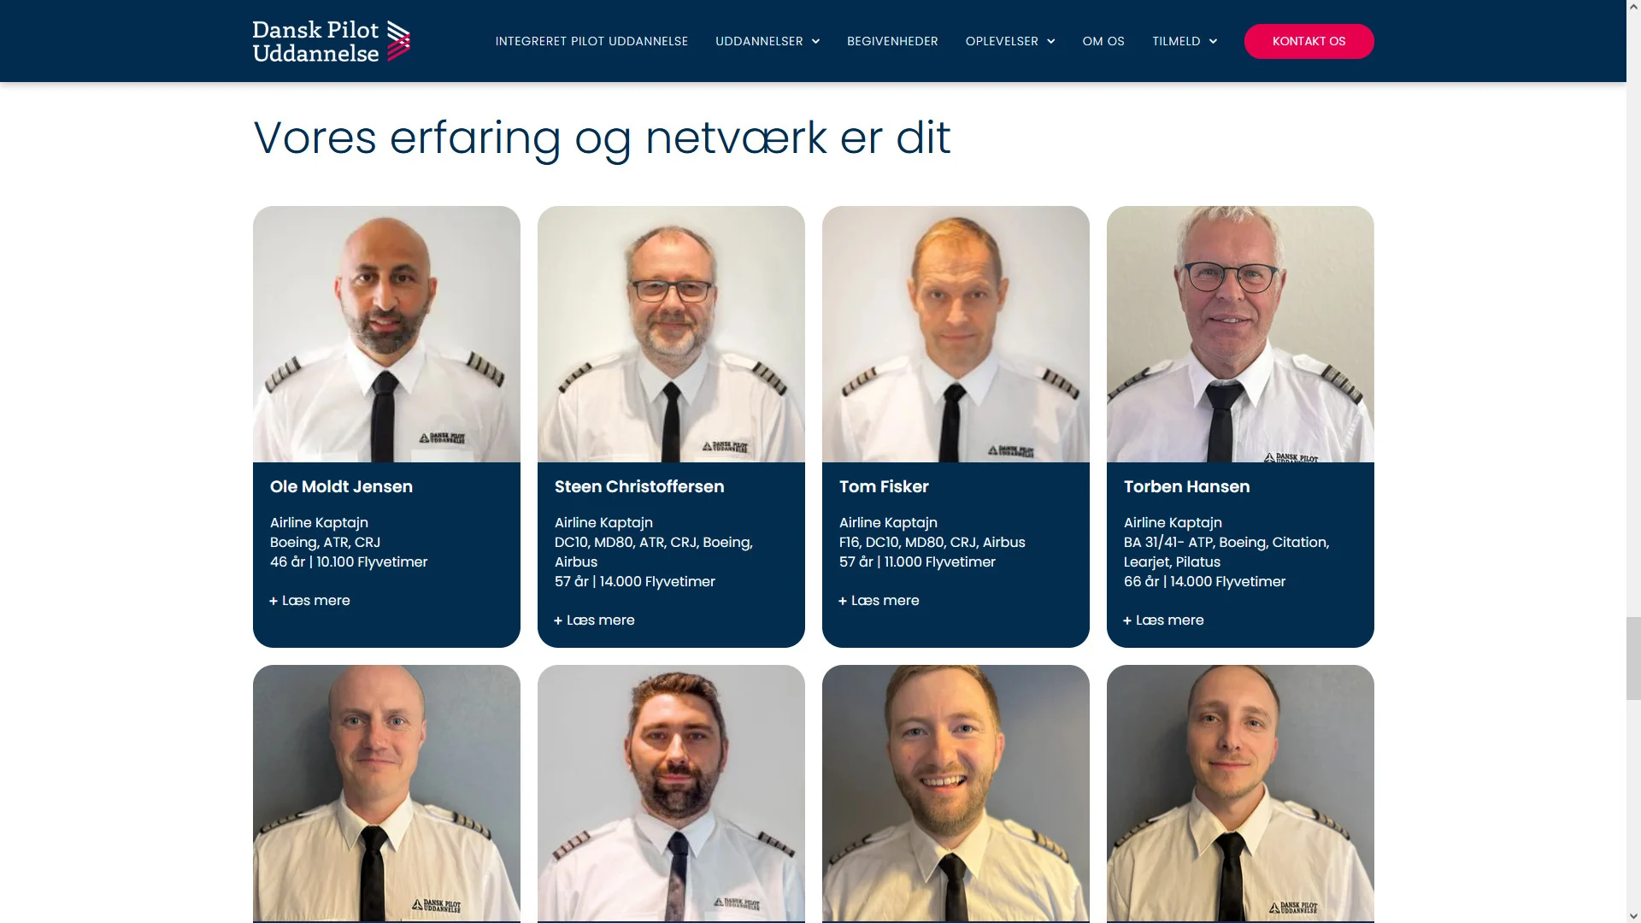Click the Dansk Pilot Uddannelse logo
The image size is (1641, 923).
[x=331, y=41]
